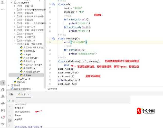Toggle scroll-to-end in the run console
The height and width of the screenshot is (128, 163).
point(10,120)
